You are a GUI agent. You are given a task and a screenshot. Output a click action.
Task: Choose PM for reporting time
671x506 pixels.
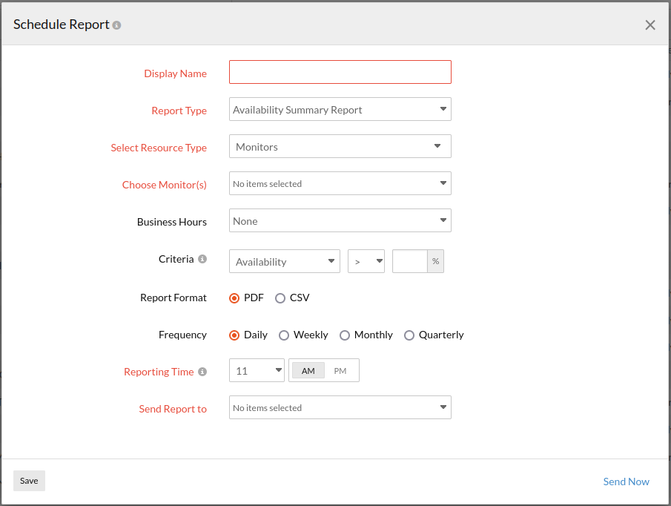(x=340, y=371)
